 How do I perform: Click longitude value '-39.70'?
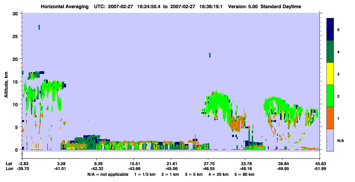23,169
